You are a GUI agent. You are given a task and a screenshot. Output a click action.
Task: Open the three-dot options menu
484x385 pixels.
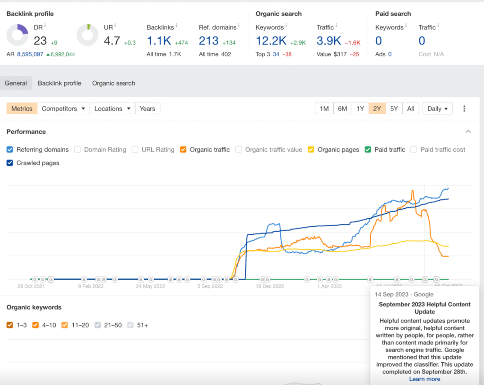464,108
